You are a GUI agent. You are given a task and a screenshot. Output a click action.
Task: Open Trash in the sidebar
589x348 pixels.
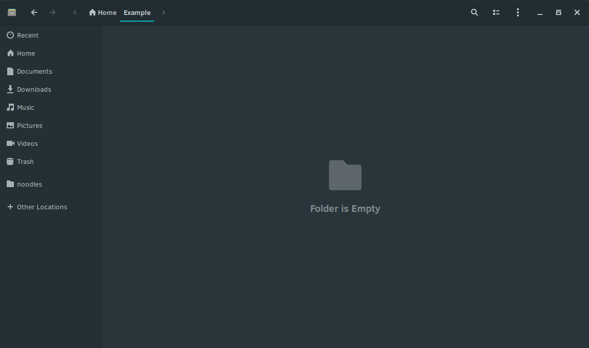51,161
